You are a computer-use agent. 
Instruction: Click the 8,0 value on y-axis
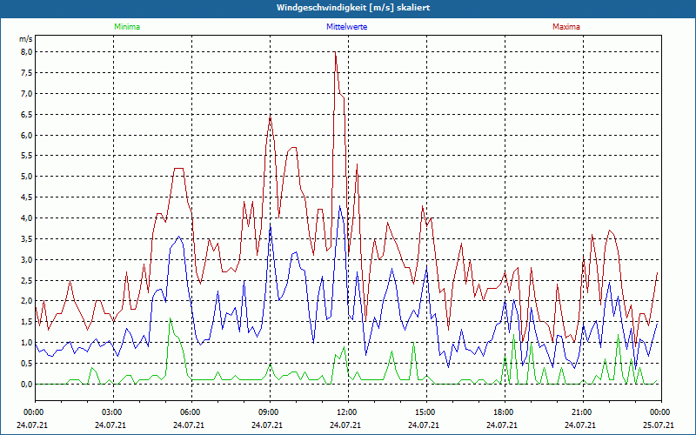[26, 52]
